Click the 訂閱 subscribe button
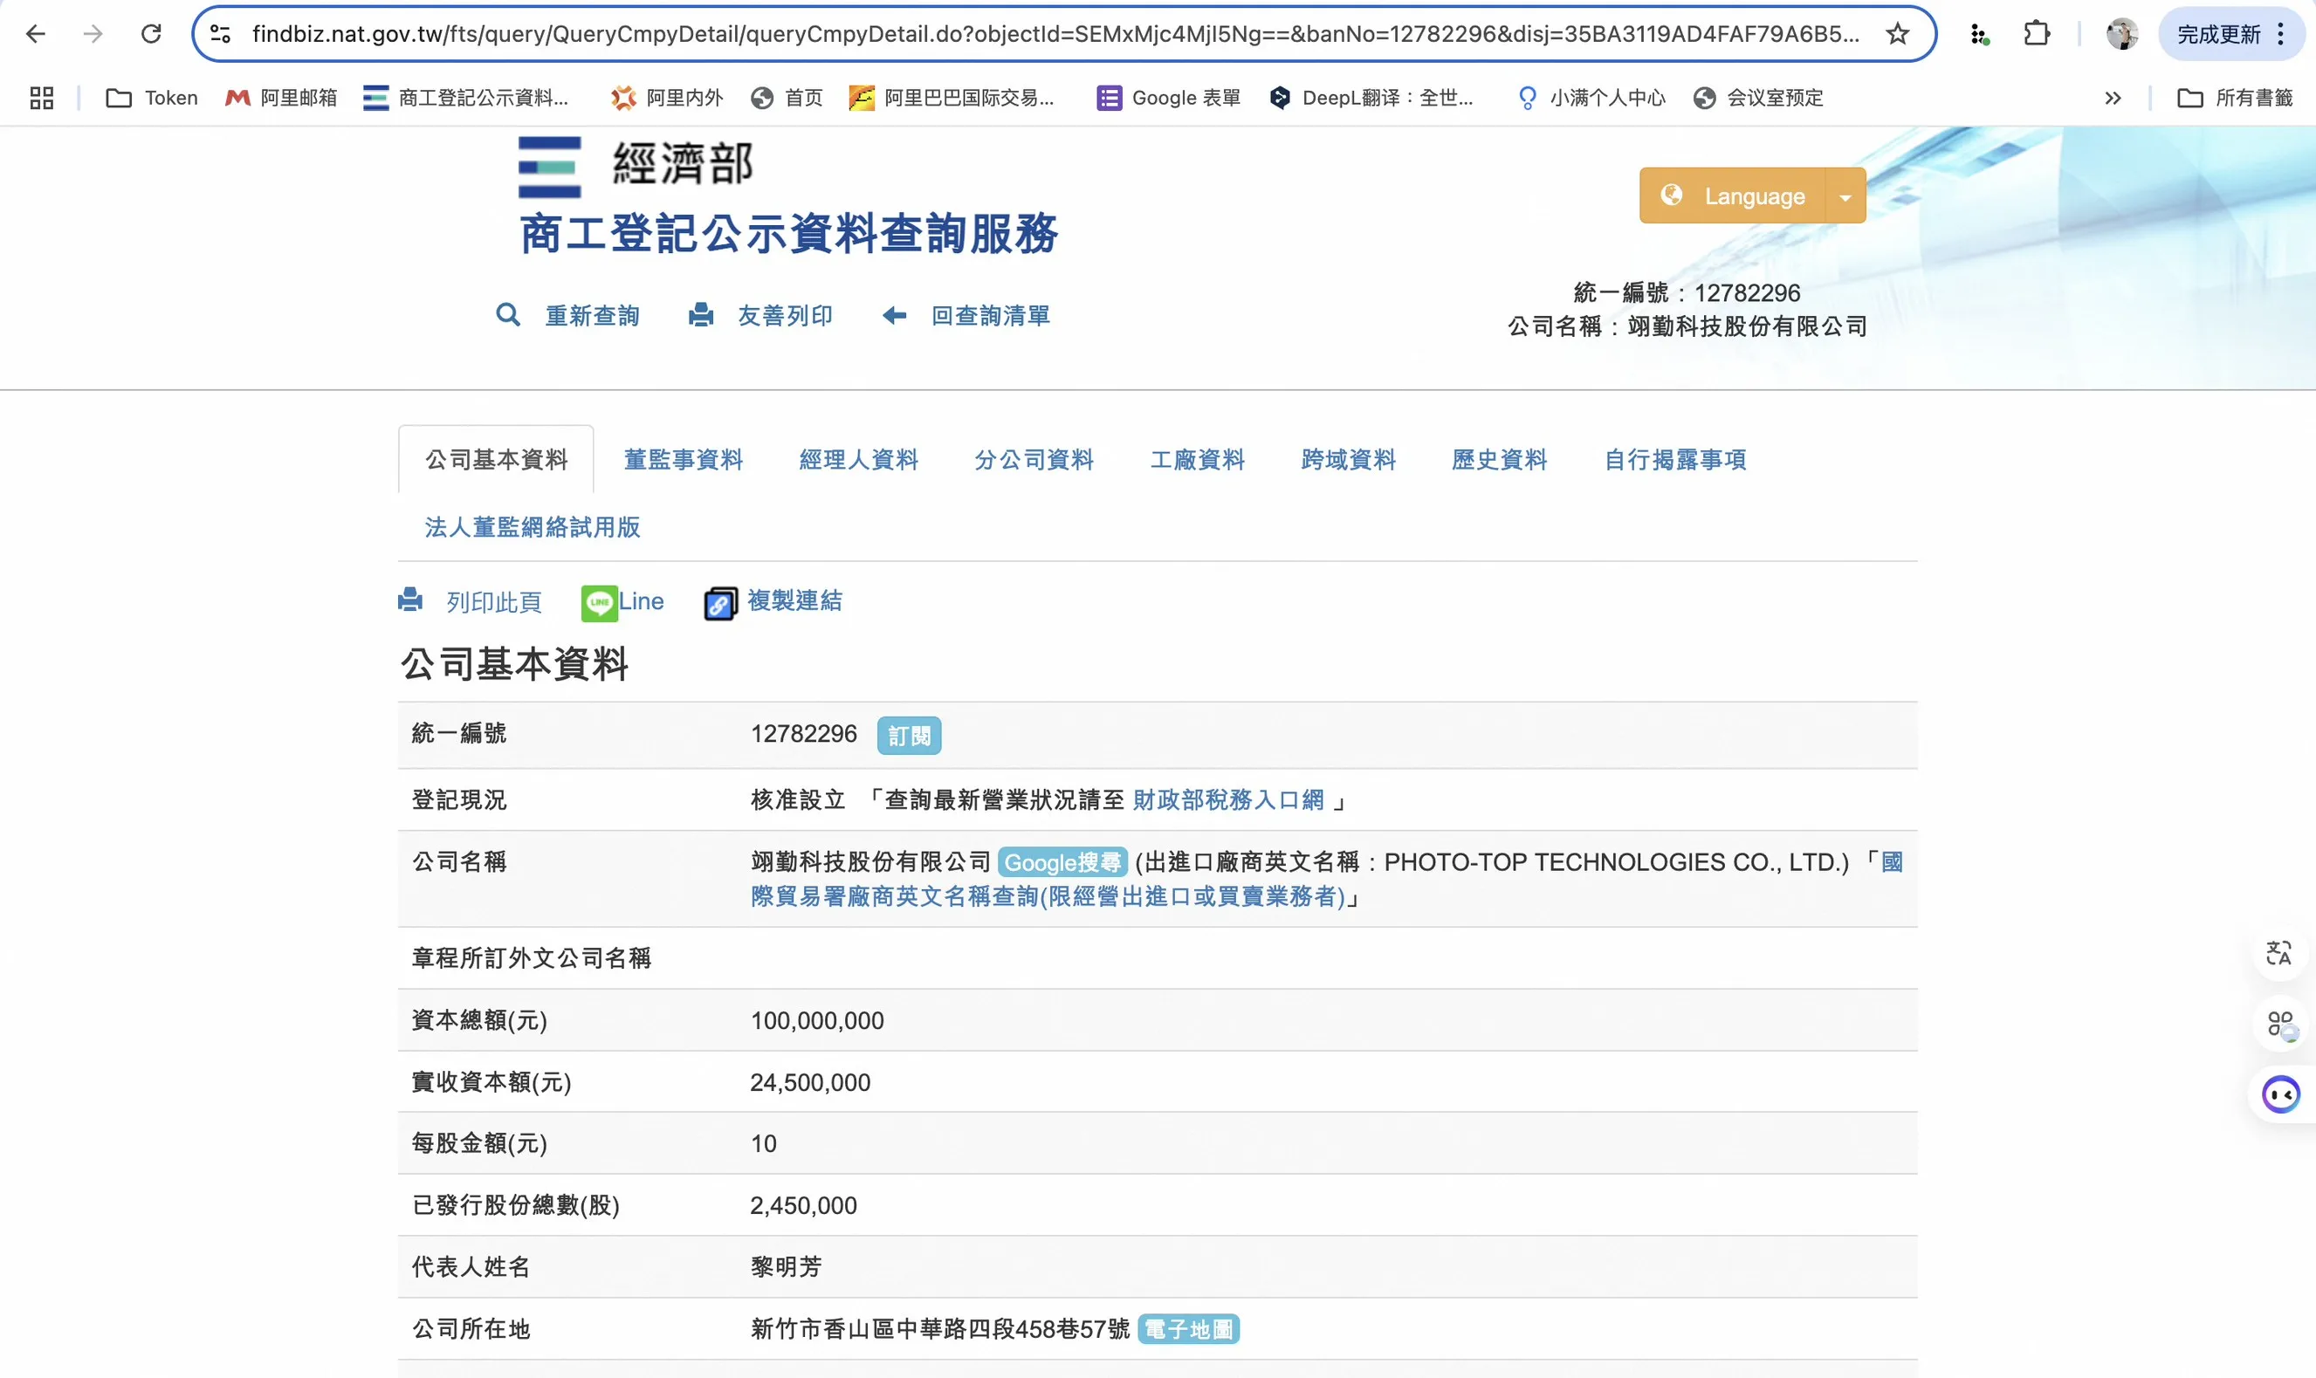 click(x=908, y=736)
